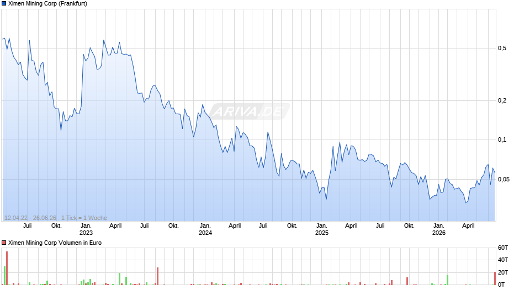Click the date range '12.04.22 - 26.06.26' text
Screen dimensions: 519x290
click(30, 218)
